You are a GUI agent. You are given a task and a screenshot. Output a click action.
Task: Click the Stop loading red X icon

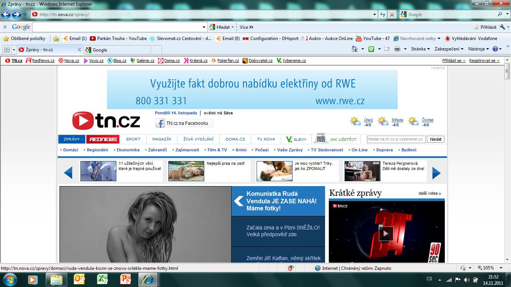[392, 15]
